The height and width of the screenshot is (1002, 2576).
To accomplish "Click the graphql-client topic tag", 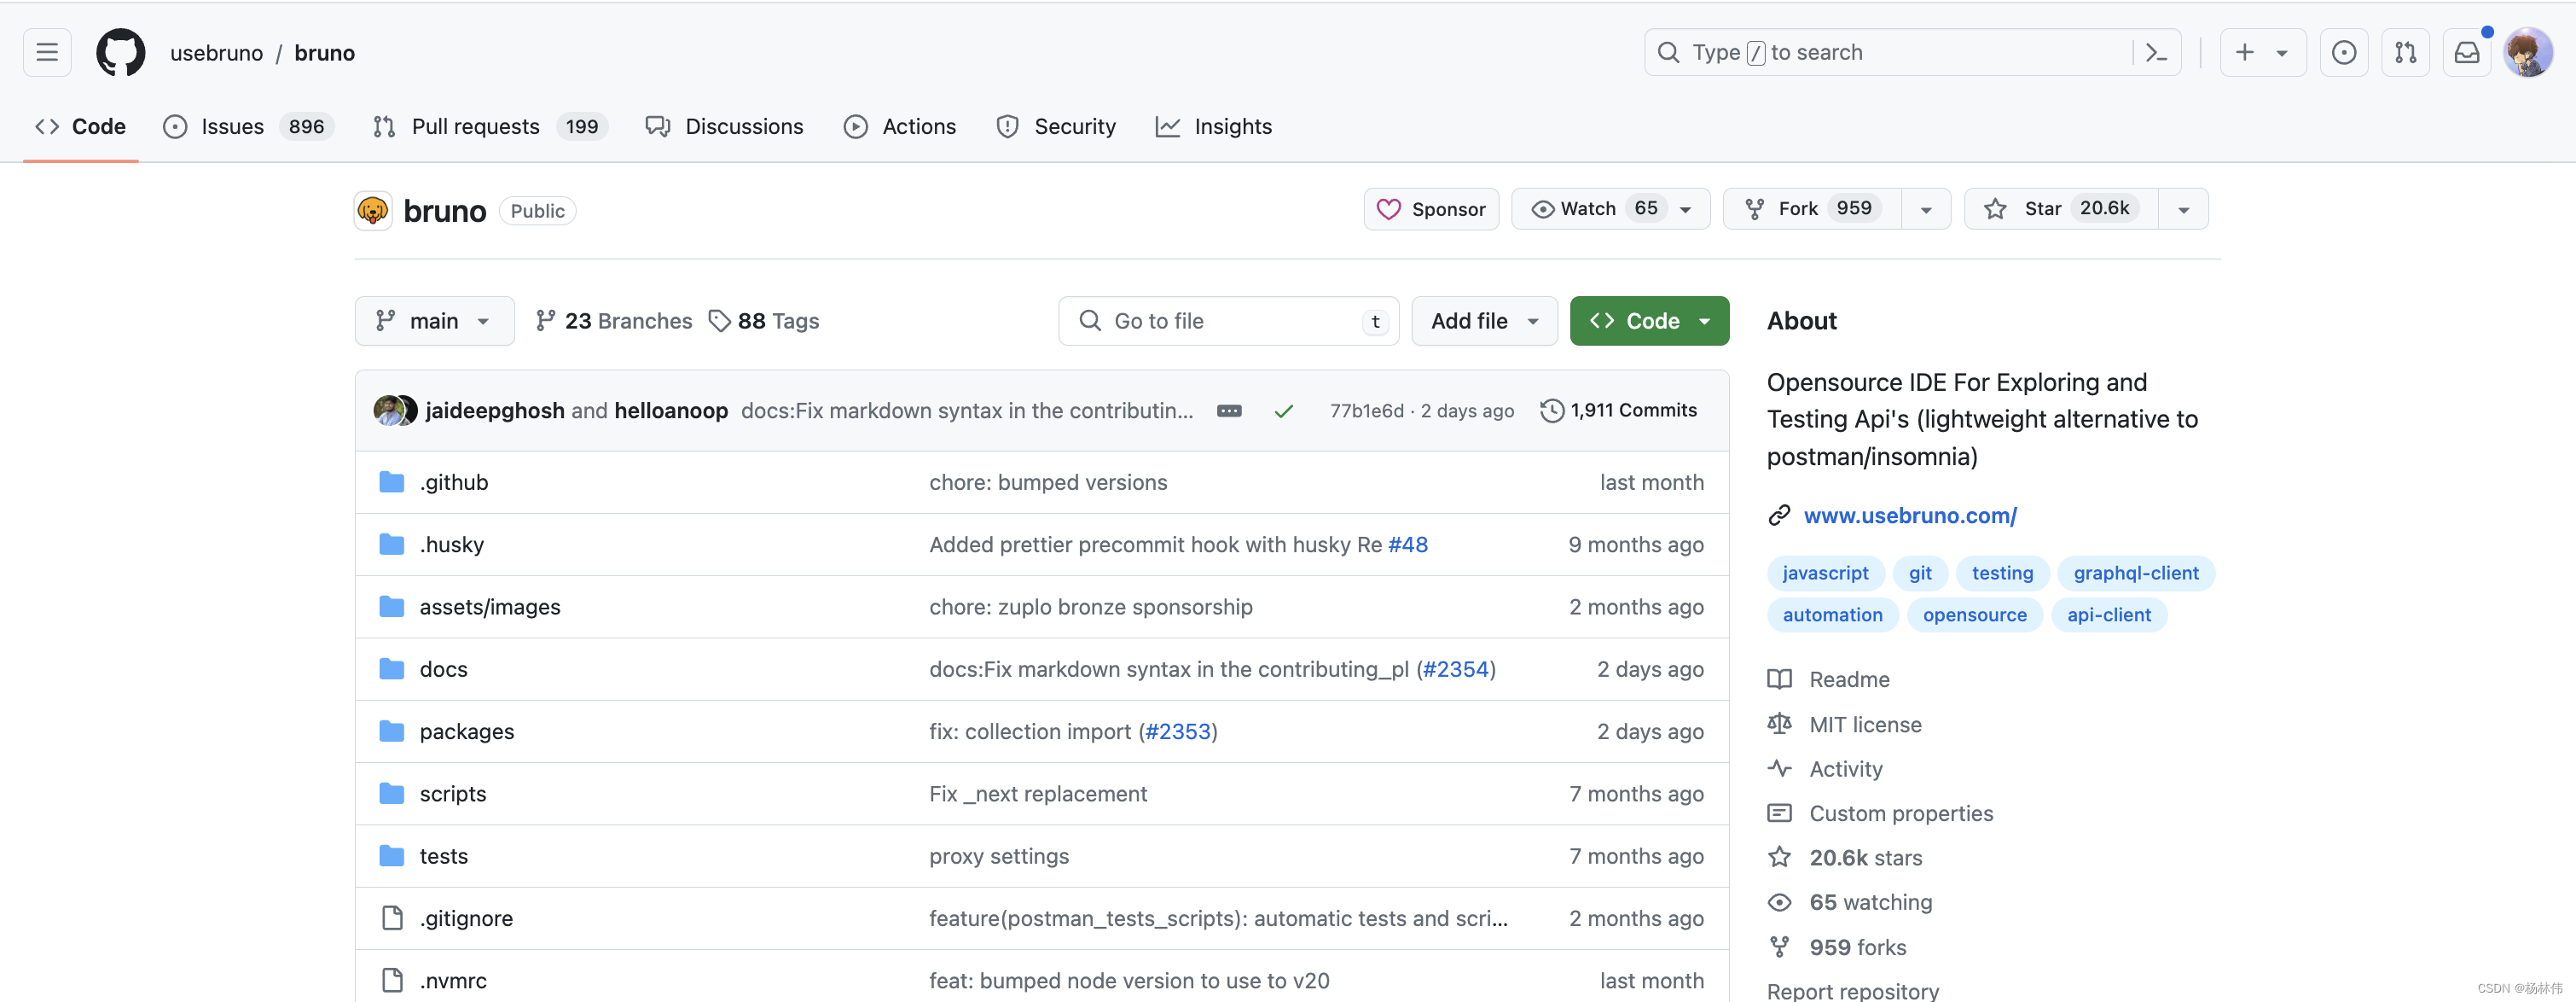I will tap(2135, 573).
